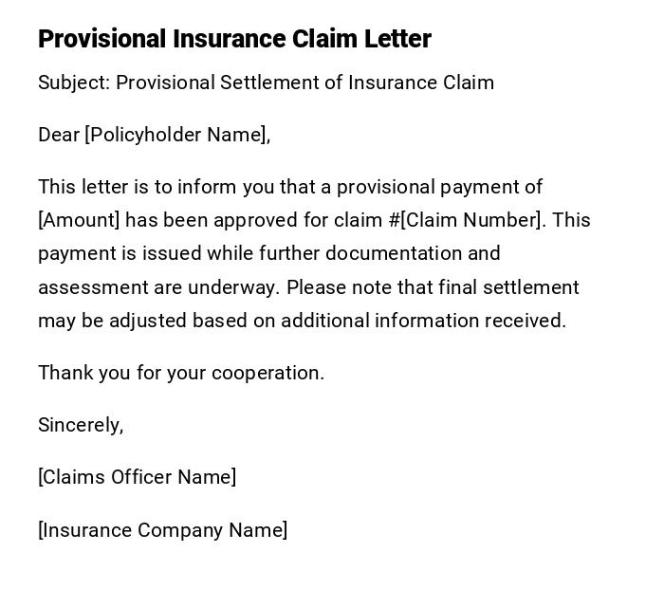Click "Provisional Settlement of Insurance Claim" subject text
The height and width of the screenshot is (589, 664).
coord(304,83)
